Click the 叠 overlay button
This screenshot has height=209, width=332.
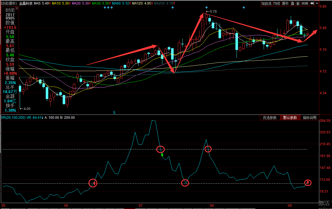click(292, 3)
